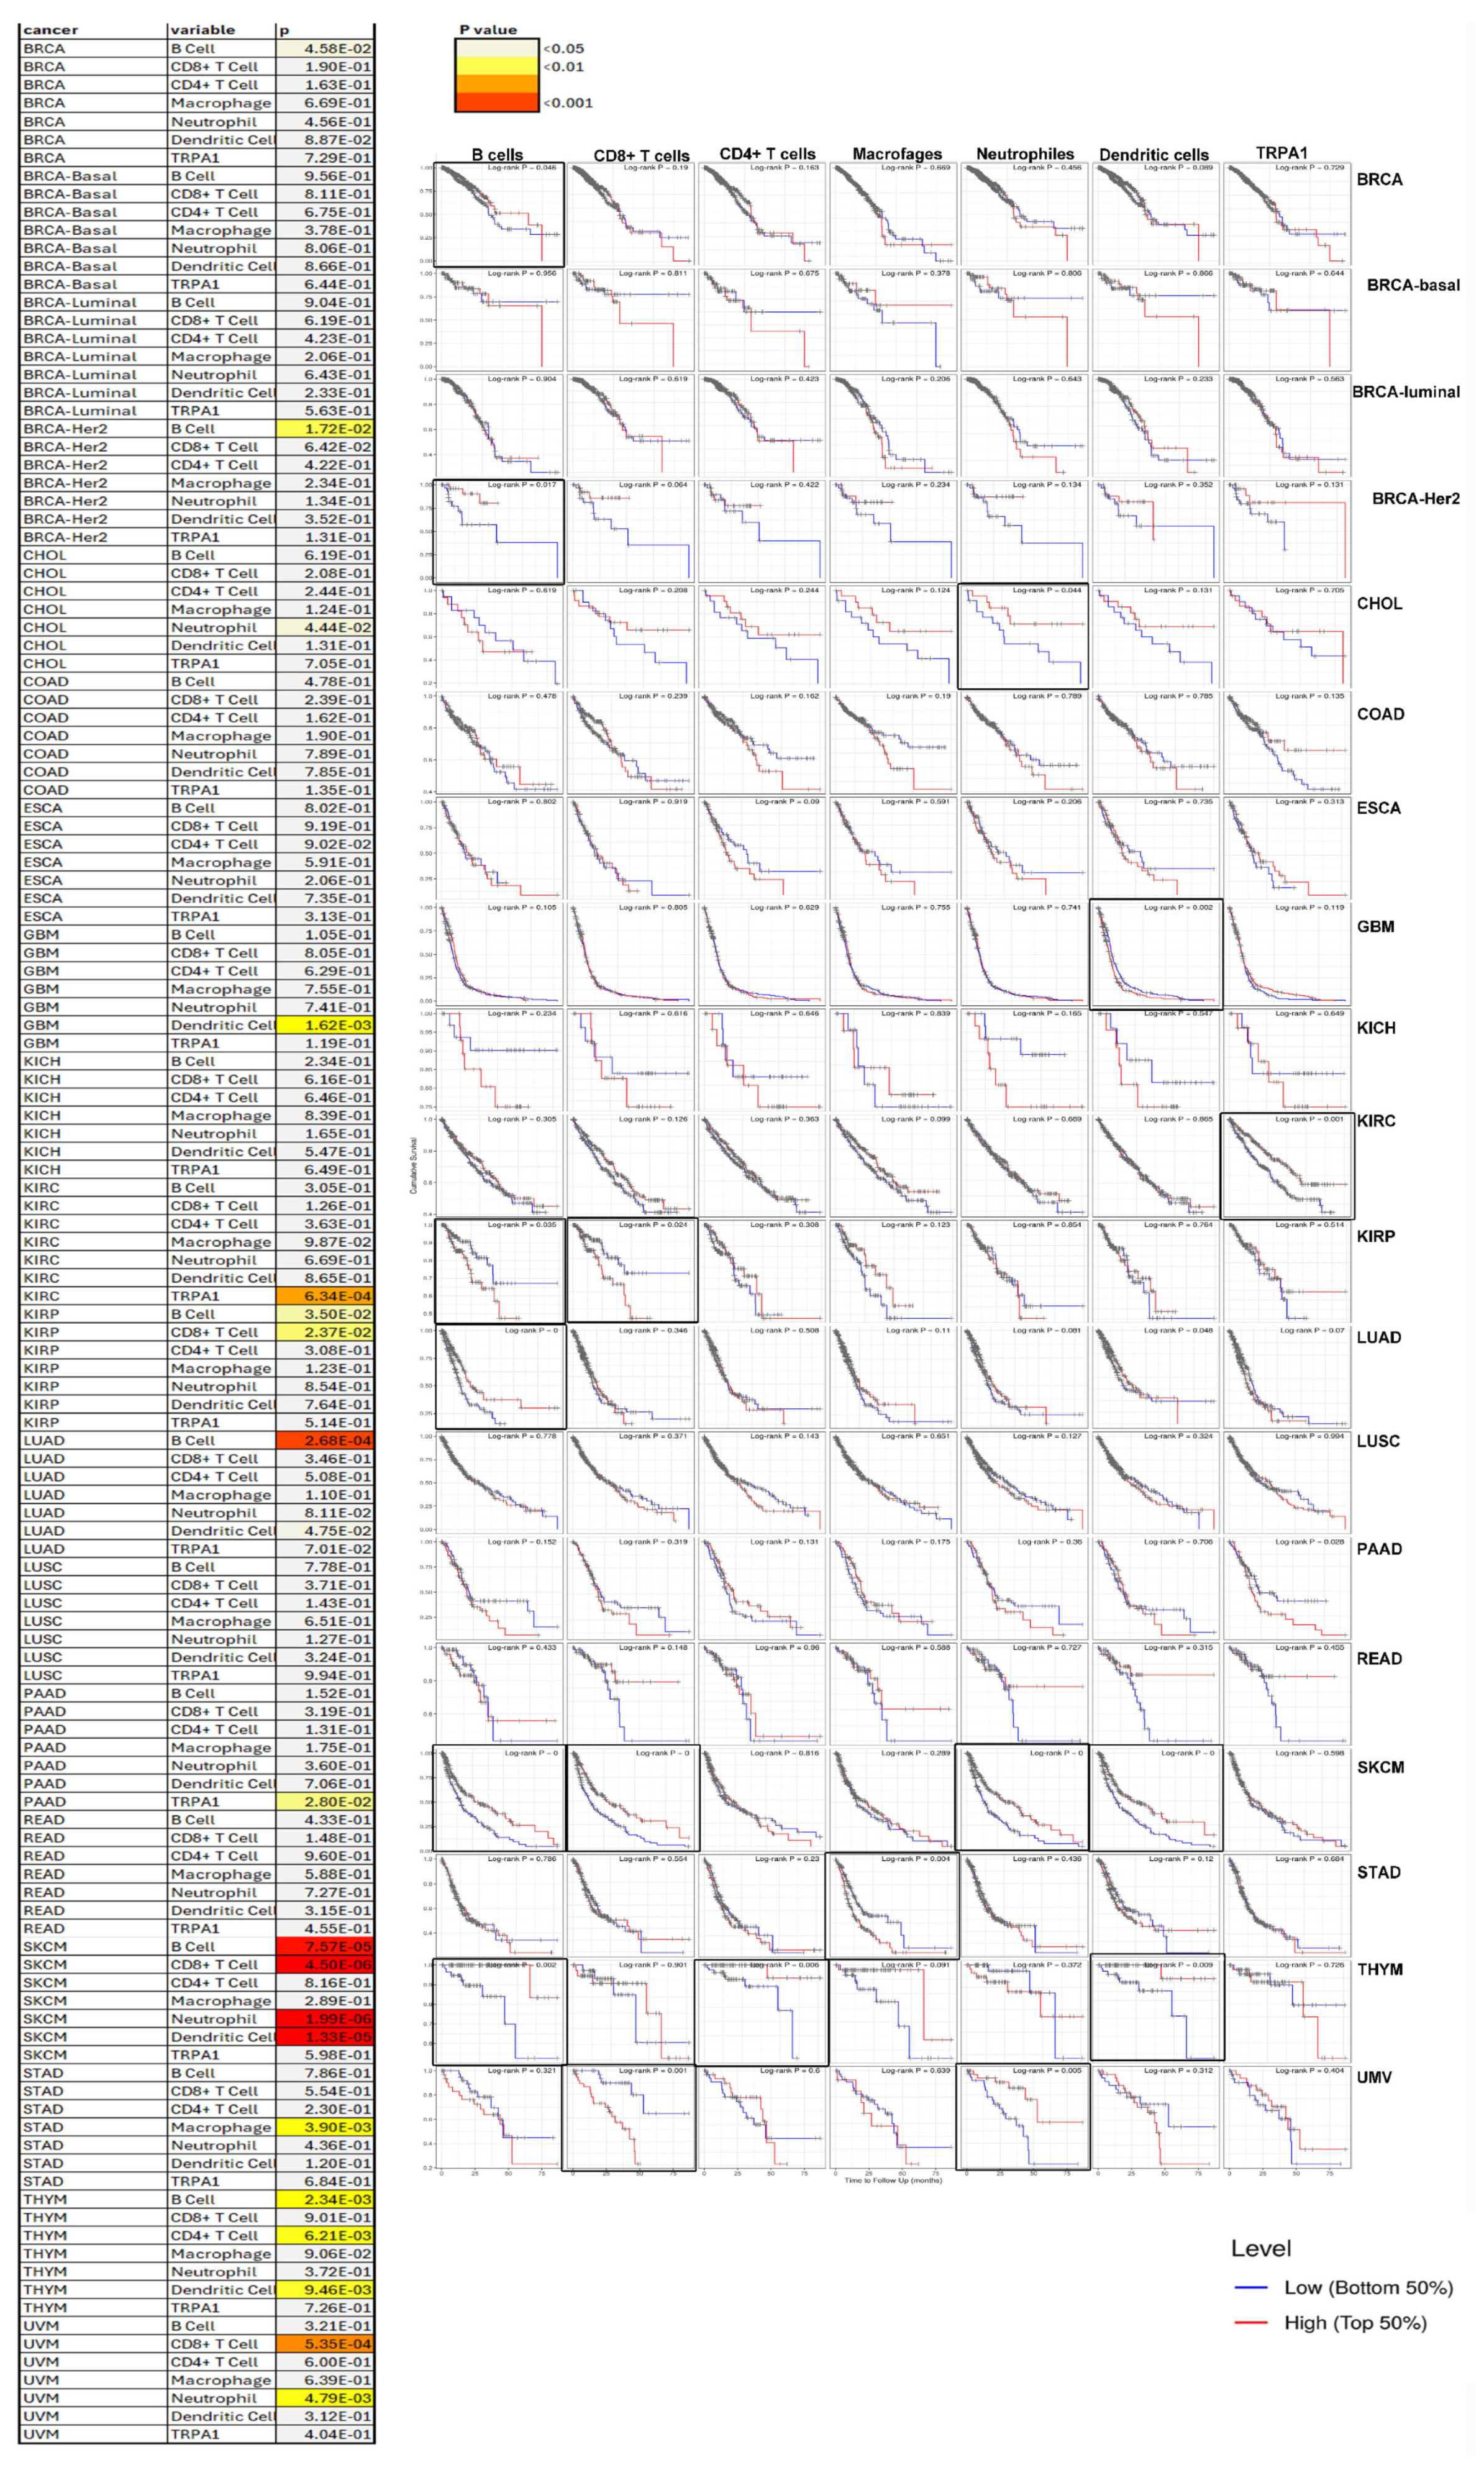This screenshot has height=2465, width=1484.
Task: Click the THYM B Cell value 2.34E-03
Action: pos(325,2200)
